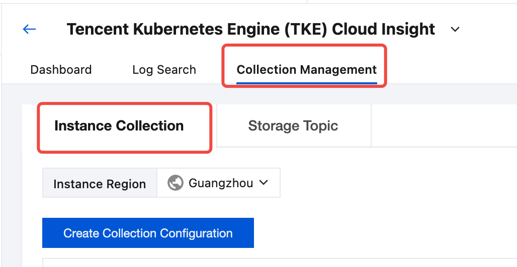Open the Log Search tab
The image size is (517, 267).
164,70
